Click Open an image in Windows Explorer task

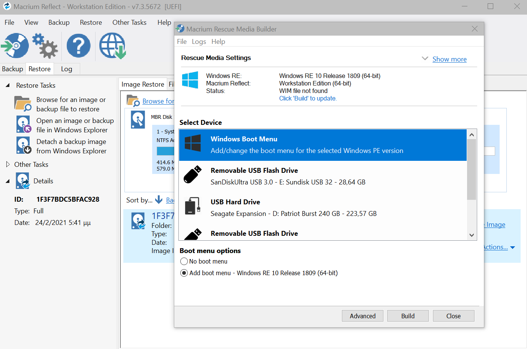pos(75,125)
